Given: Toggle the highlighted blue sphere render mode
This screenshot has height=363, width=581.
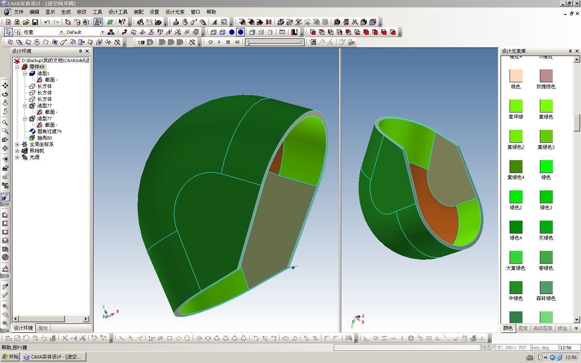Looking at the screenshot, I should 240,32.
